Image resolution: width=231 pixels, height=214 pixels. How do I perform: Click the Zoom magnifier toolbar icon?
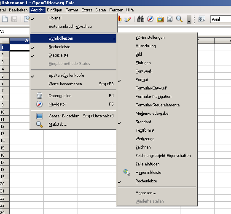[x=179, y=19]
